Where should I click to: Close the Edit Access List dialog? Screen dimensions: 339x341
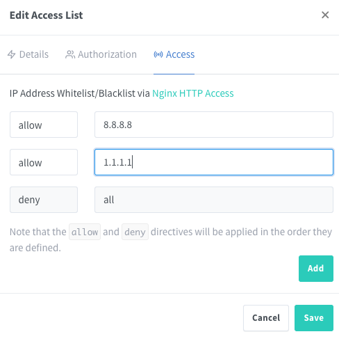tap(325, 15)
